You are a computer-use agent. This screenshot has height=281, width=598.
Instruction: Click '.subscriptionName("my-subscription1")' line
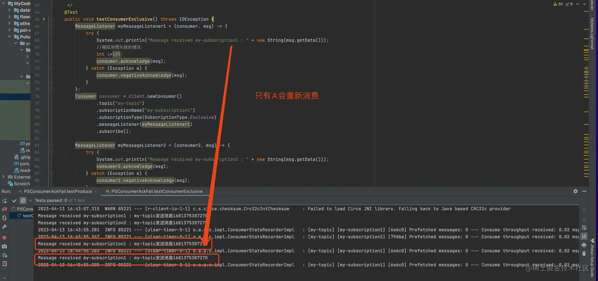point(146,110)
